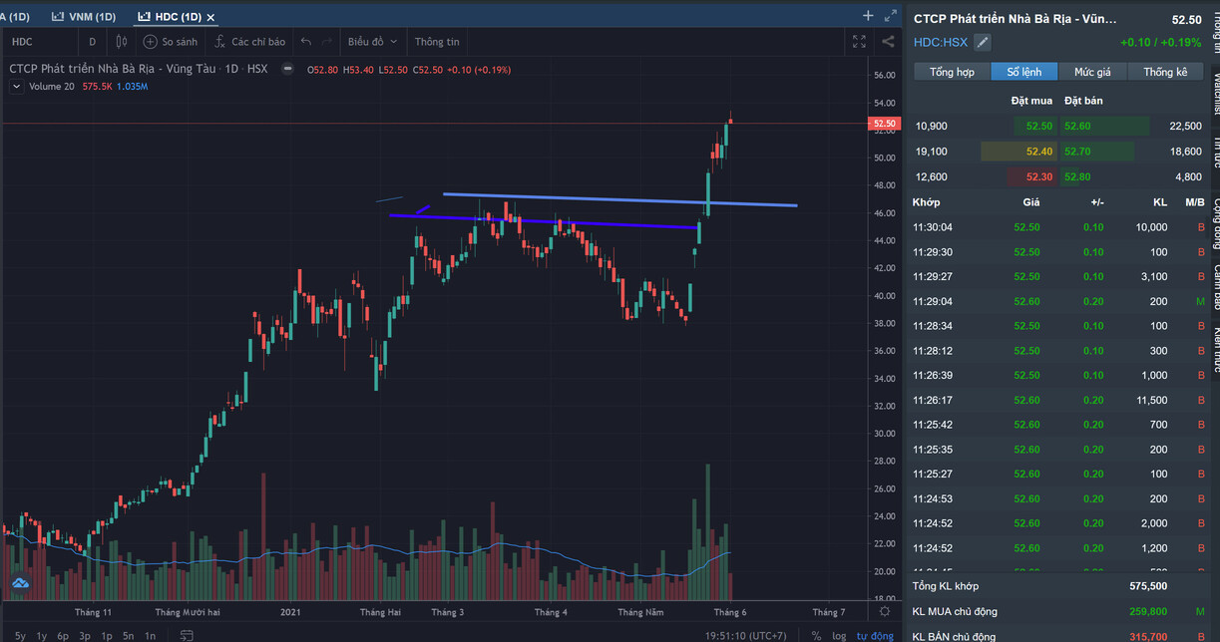1220x642 pixels.
Task: Toggle tự động auto scale
Action: pos(875,635)
